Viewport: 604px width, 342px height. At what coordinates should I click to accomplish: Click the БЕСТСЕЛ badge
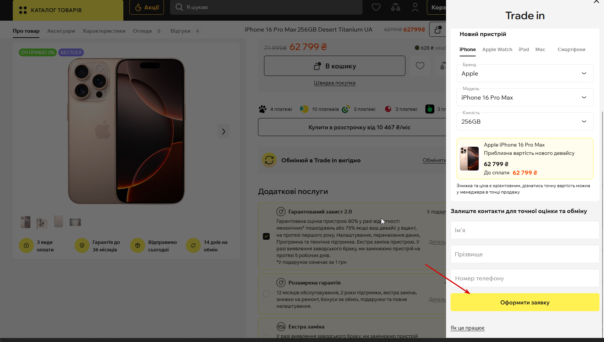tap(71, 53)
